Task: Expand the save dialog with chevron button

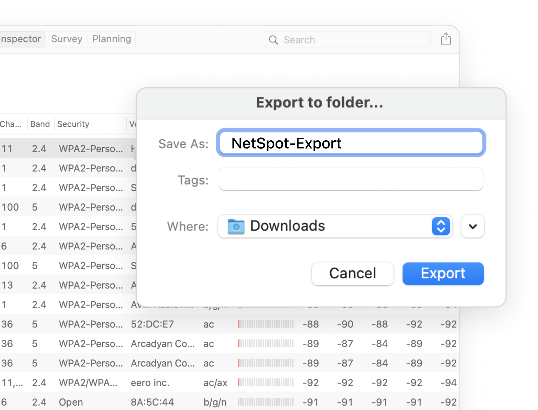Action: click(472, 226)
